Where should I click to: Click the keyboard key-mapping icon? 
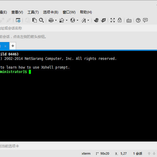[129, 20]
